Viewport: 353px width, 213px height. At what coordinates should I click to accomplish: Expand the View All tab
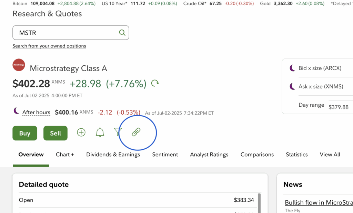tap(330, 155)
